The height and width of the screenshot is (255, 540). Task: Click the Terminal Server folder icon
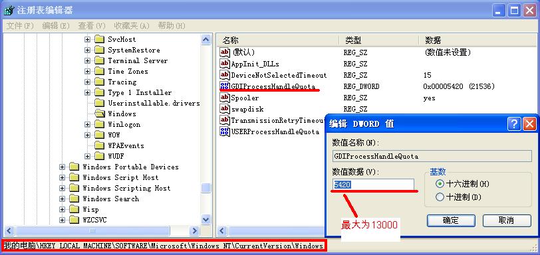[100, 60]
